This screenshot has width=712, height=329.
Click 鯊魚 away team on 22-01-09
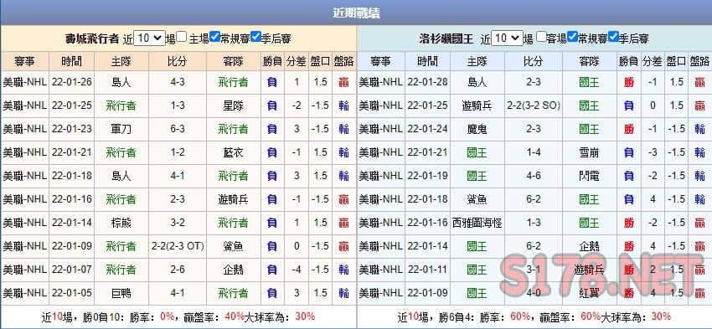click(x=233, y=246)
